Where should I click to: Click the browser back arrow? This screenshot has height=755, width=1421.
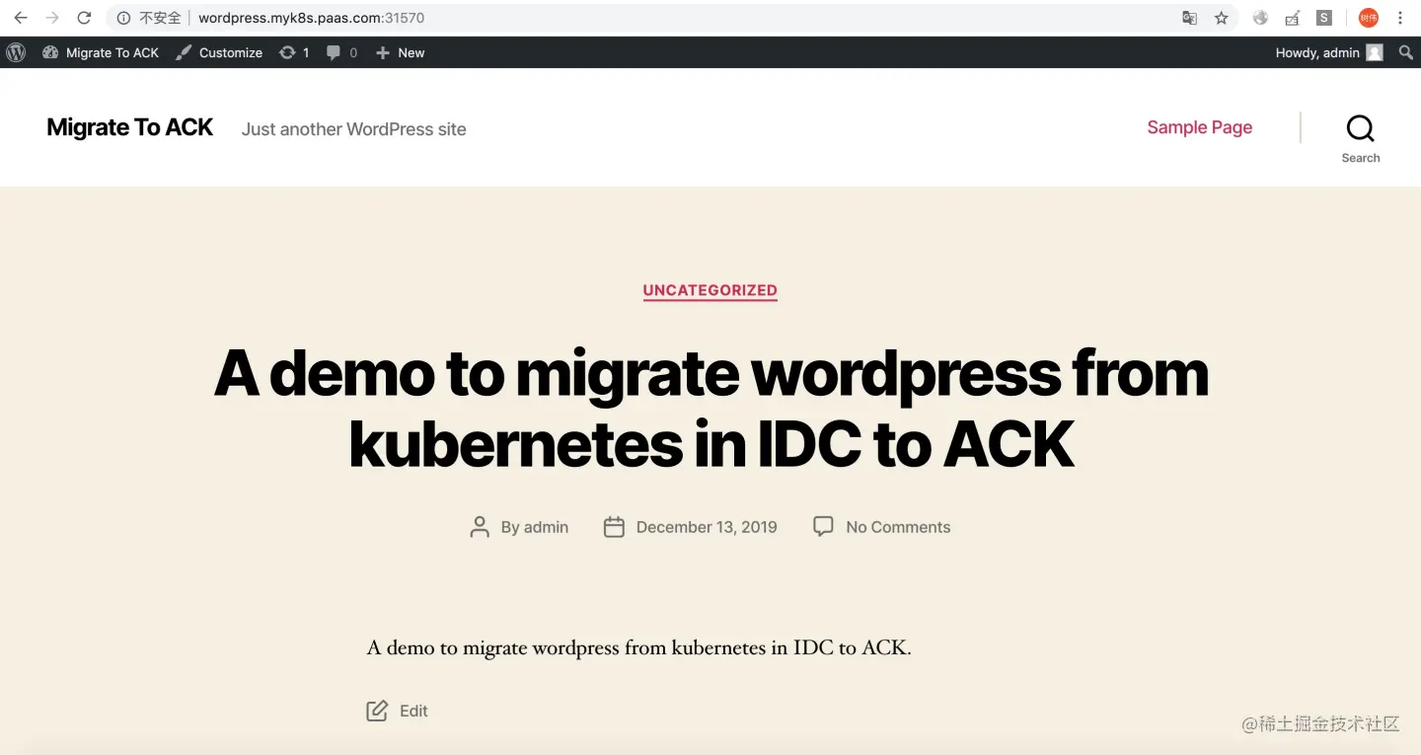[x=21, y=18]
